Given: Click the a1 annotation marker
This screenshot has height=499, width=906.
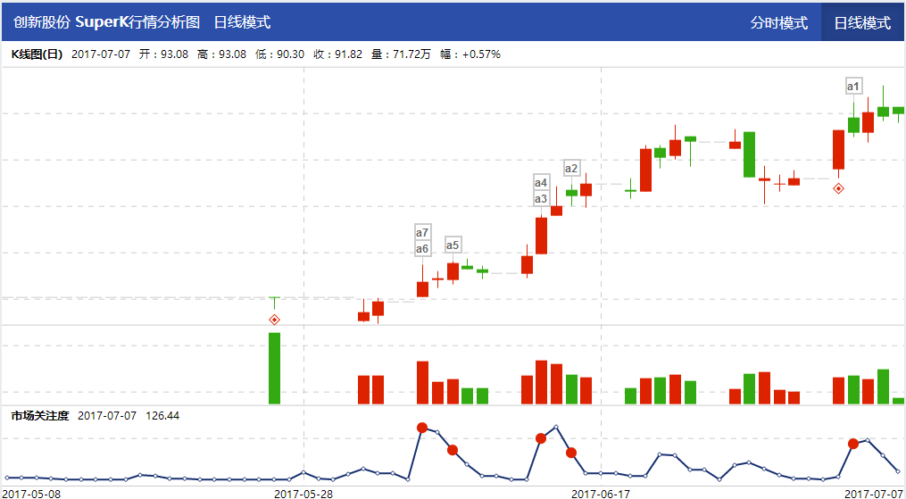Looking at the screenshot, I should (853, 87).
